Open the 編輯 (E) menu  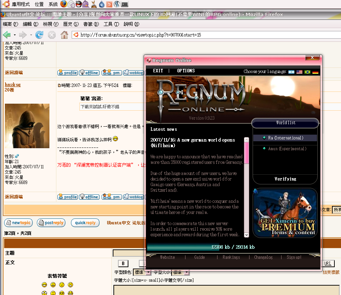(x=31, y=24)
